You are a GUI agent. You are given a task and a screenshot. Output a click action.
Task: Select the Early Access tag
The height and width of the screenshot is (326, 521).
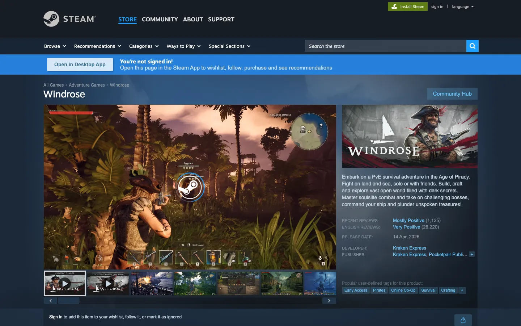tap(356, 290)
